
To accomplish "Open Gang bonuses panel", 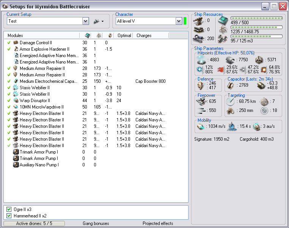I will [x=96, y=223].
